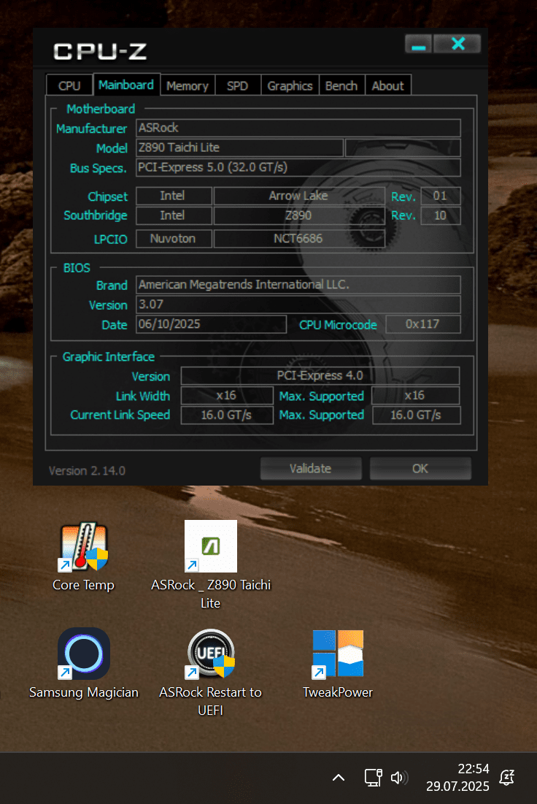Click the Manufacturer field showing ASRock
This screenshot has width=537, height=804.
[298, 128]
